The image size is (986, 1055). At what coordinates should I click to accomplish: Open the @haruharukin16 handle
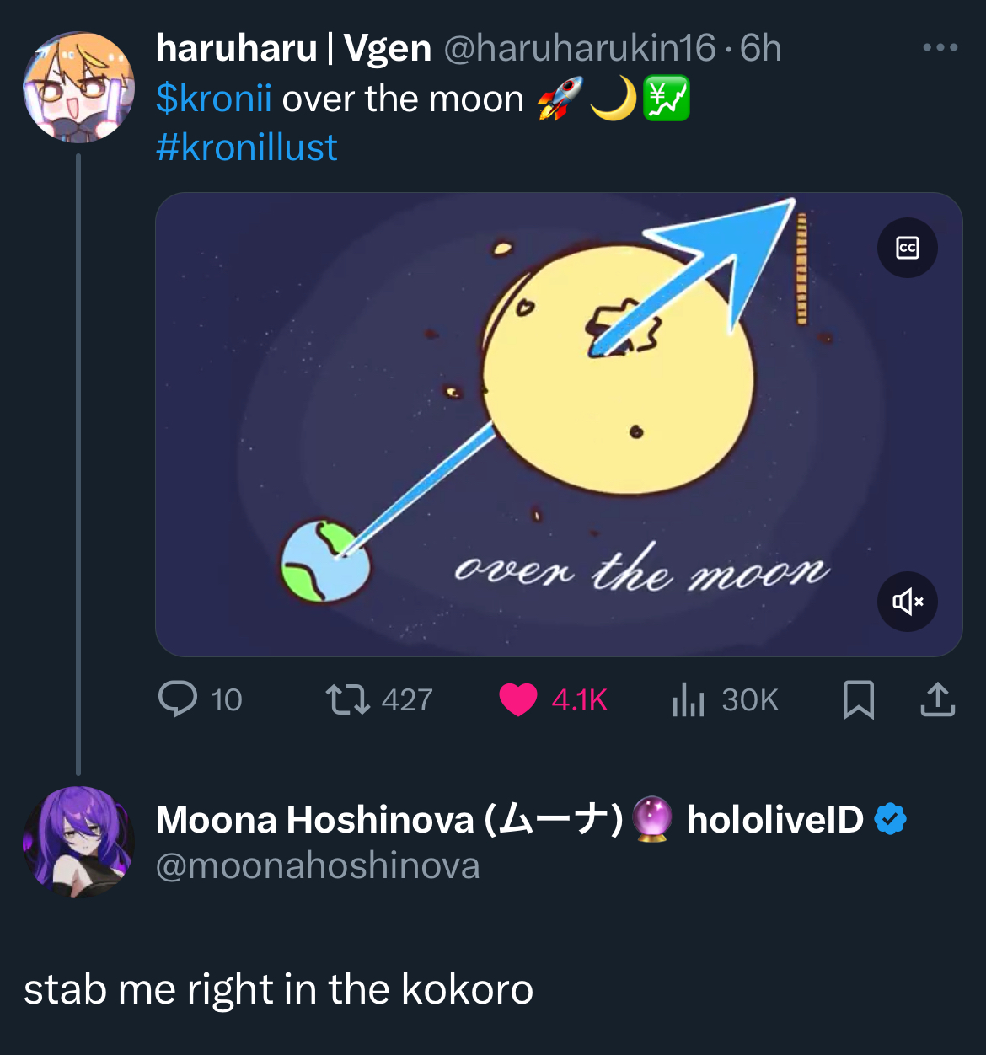580,48
